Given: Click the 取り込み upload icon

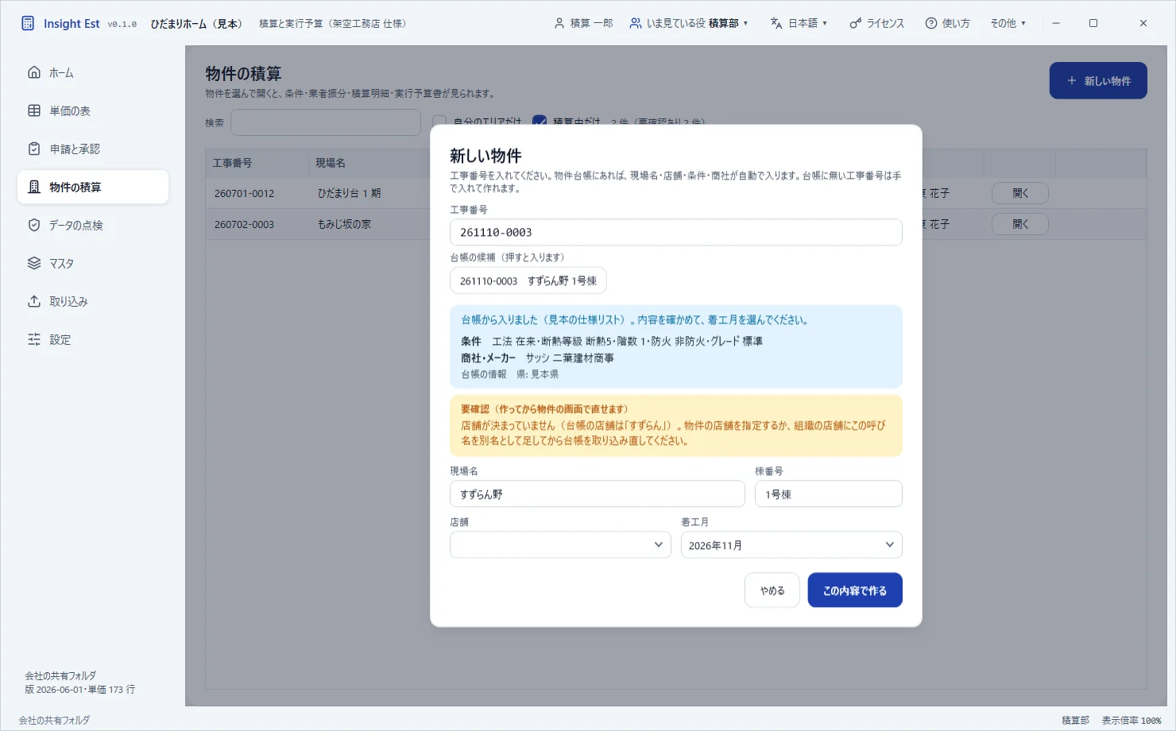Looking at the screenshot, I should (34, 301).
